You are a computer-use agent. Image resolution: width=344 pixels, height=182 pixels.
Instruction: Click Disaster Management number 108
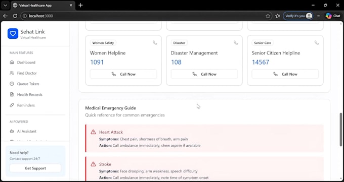click(176, 63)
